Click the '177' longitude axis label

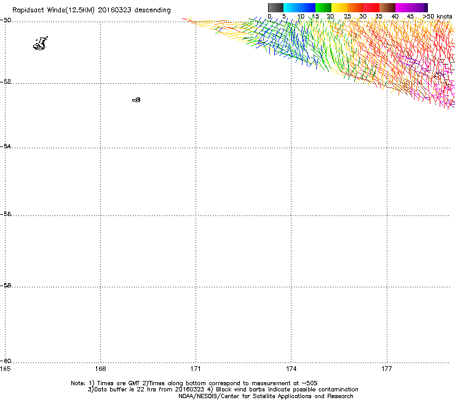click(x=387, y=369)
